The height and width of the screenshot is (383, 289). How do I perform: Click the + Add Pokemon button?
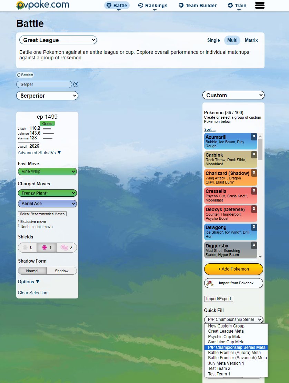233,269
